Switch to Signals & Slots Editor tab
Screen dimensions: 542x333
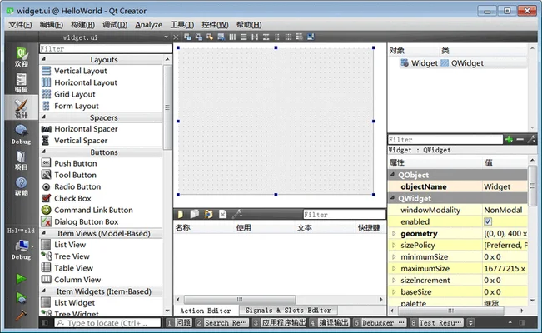(x=288, y=311)
